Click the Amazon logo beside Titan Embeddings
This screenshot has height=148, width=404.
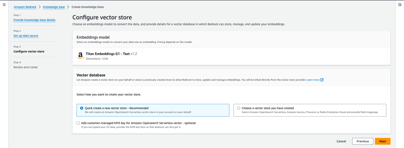[80, 56]
